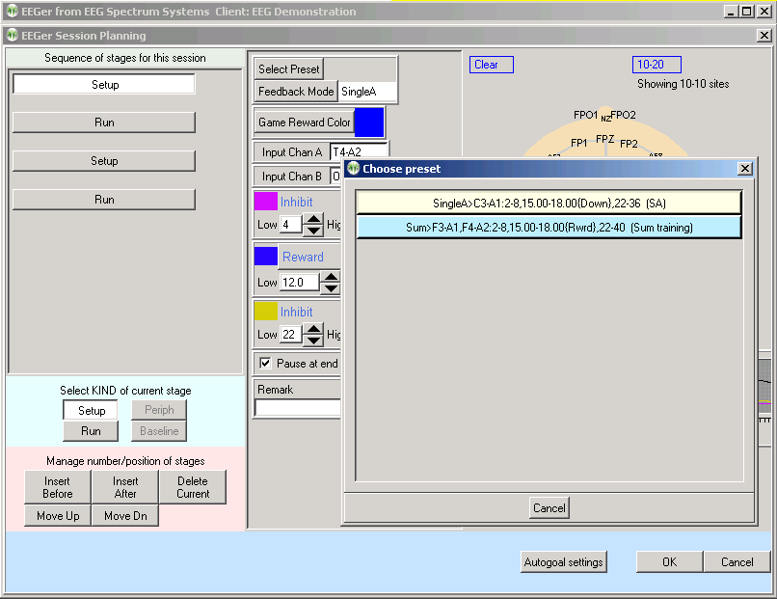Increase the yellow Inhibit Low value
Screen dimensions: 777x599
point(313,330)
